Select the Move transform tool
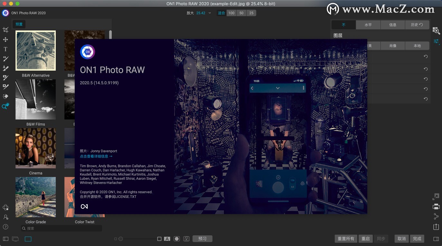442x246 pixels. 5,40
